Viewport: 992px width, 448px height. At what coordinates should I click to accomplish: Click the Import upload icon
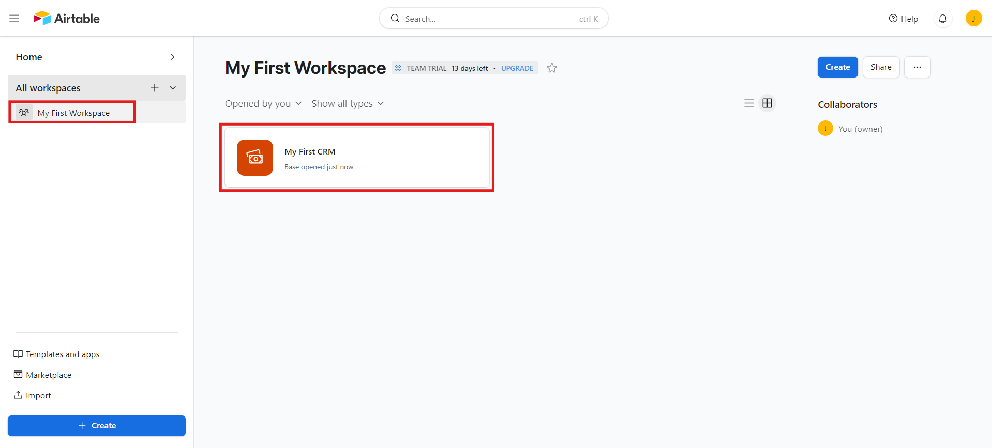[18, 395]
